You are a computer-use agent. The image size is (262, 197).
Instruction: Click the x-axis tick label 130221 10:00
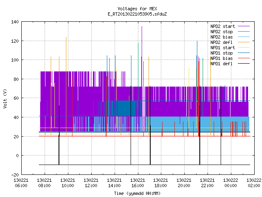coord(68,183)
